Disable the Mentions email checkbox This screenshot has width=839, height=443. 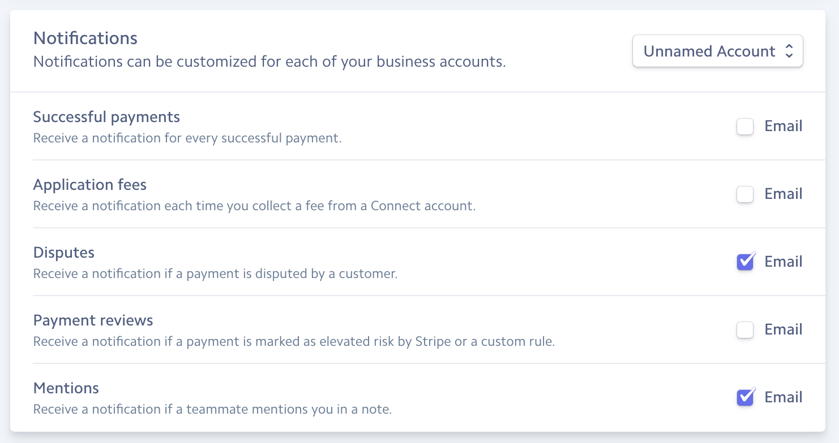coord(745,398)
